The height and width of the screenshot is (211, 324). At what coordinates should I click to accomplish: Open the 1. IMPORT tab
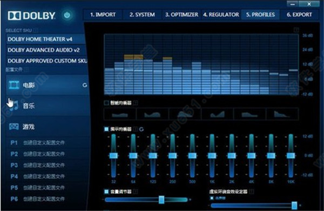[103, 15]
